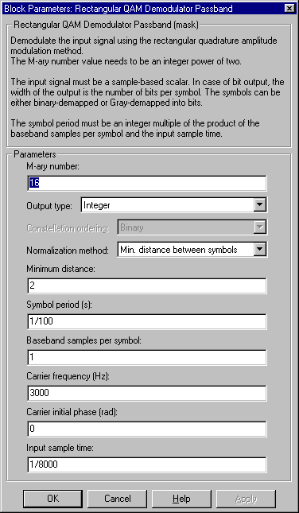Click the grayed-out Apply button
Screen dimensions: 299x513
pos(246,499)
